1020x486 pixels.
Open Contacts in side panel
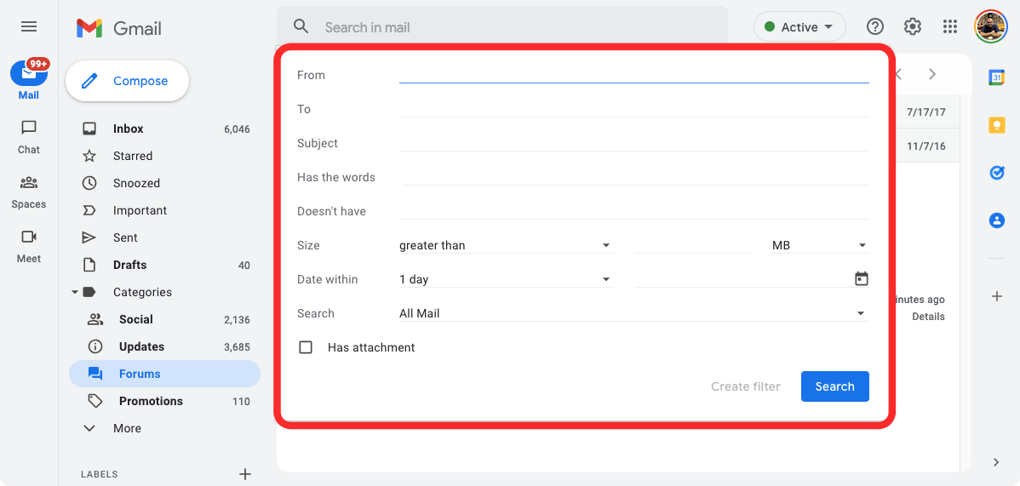(996, 220)
